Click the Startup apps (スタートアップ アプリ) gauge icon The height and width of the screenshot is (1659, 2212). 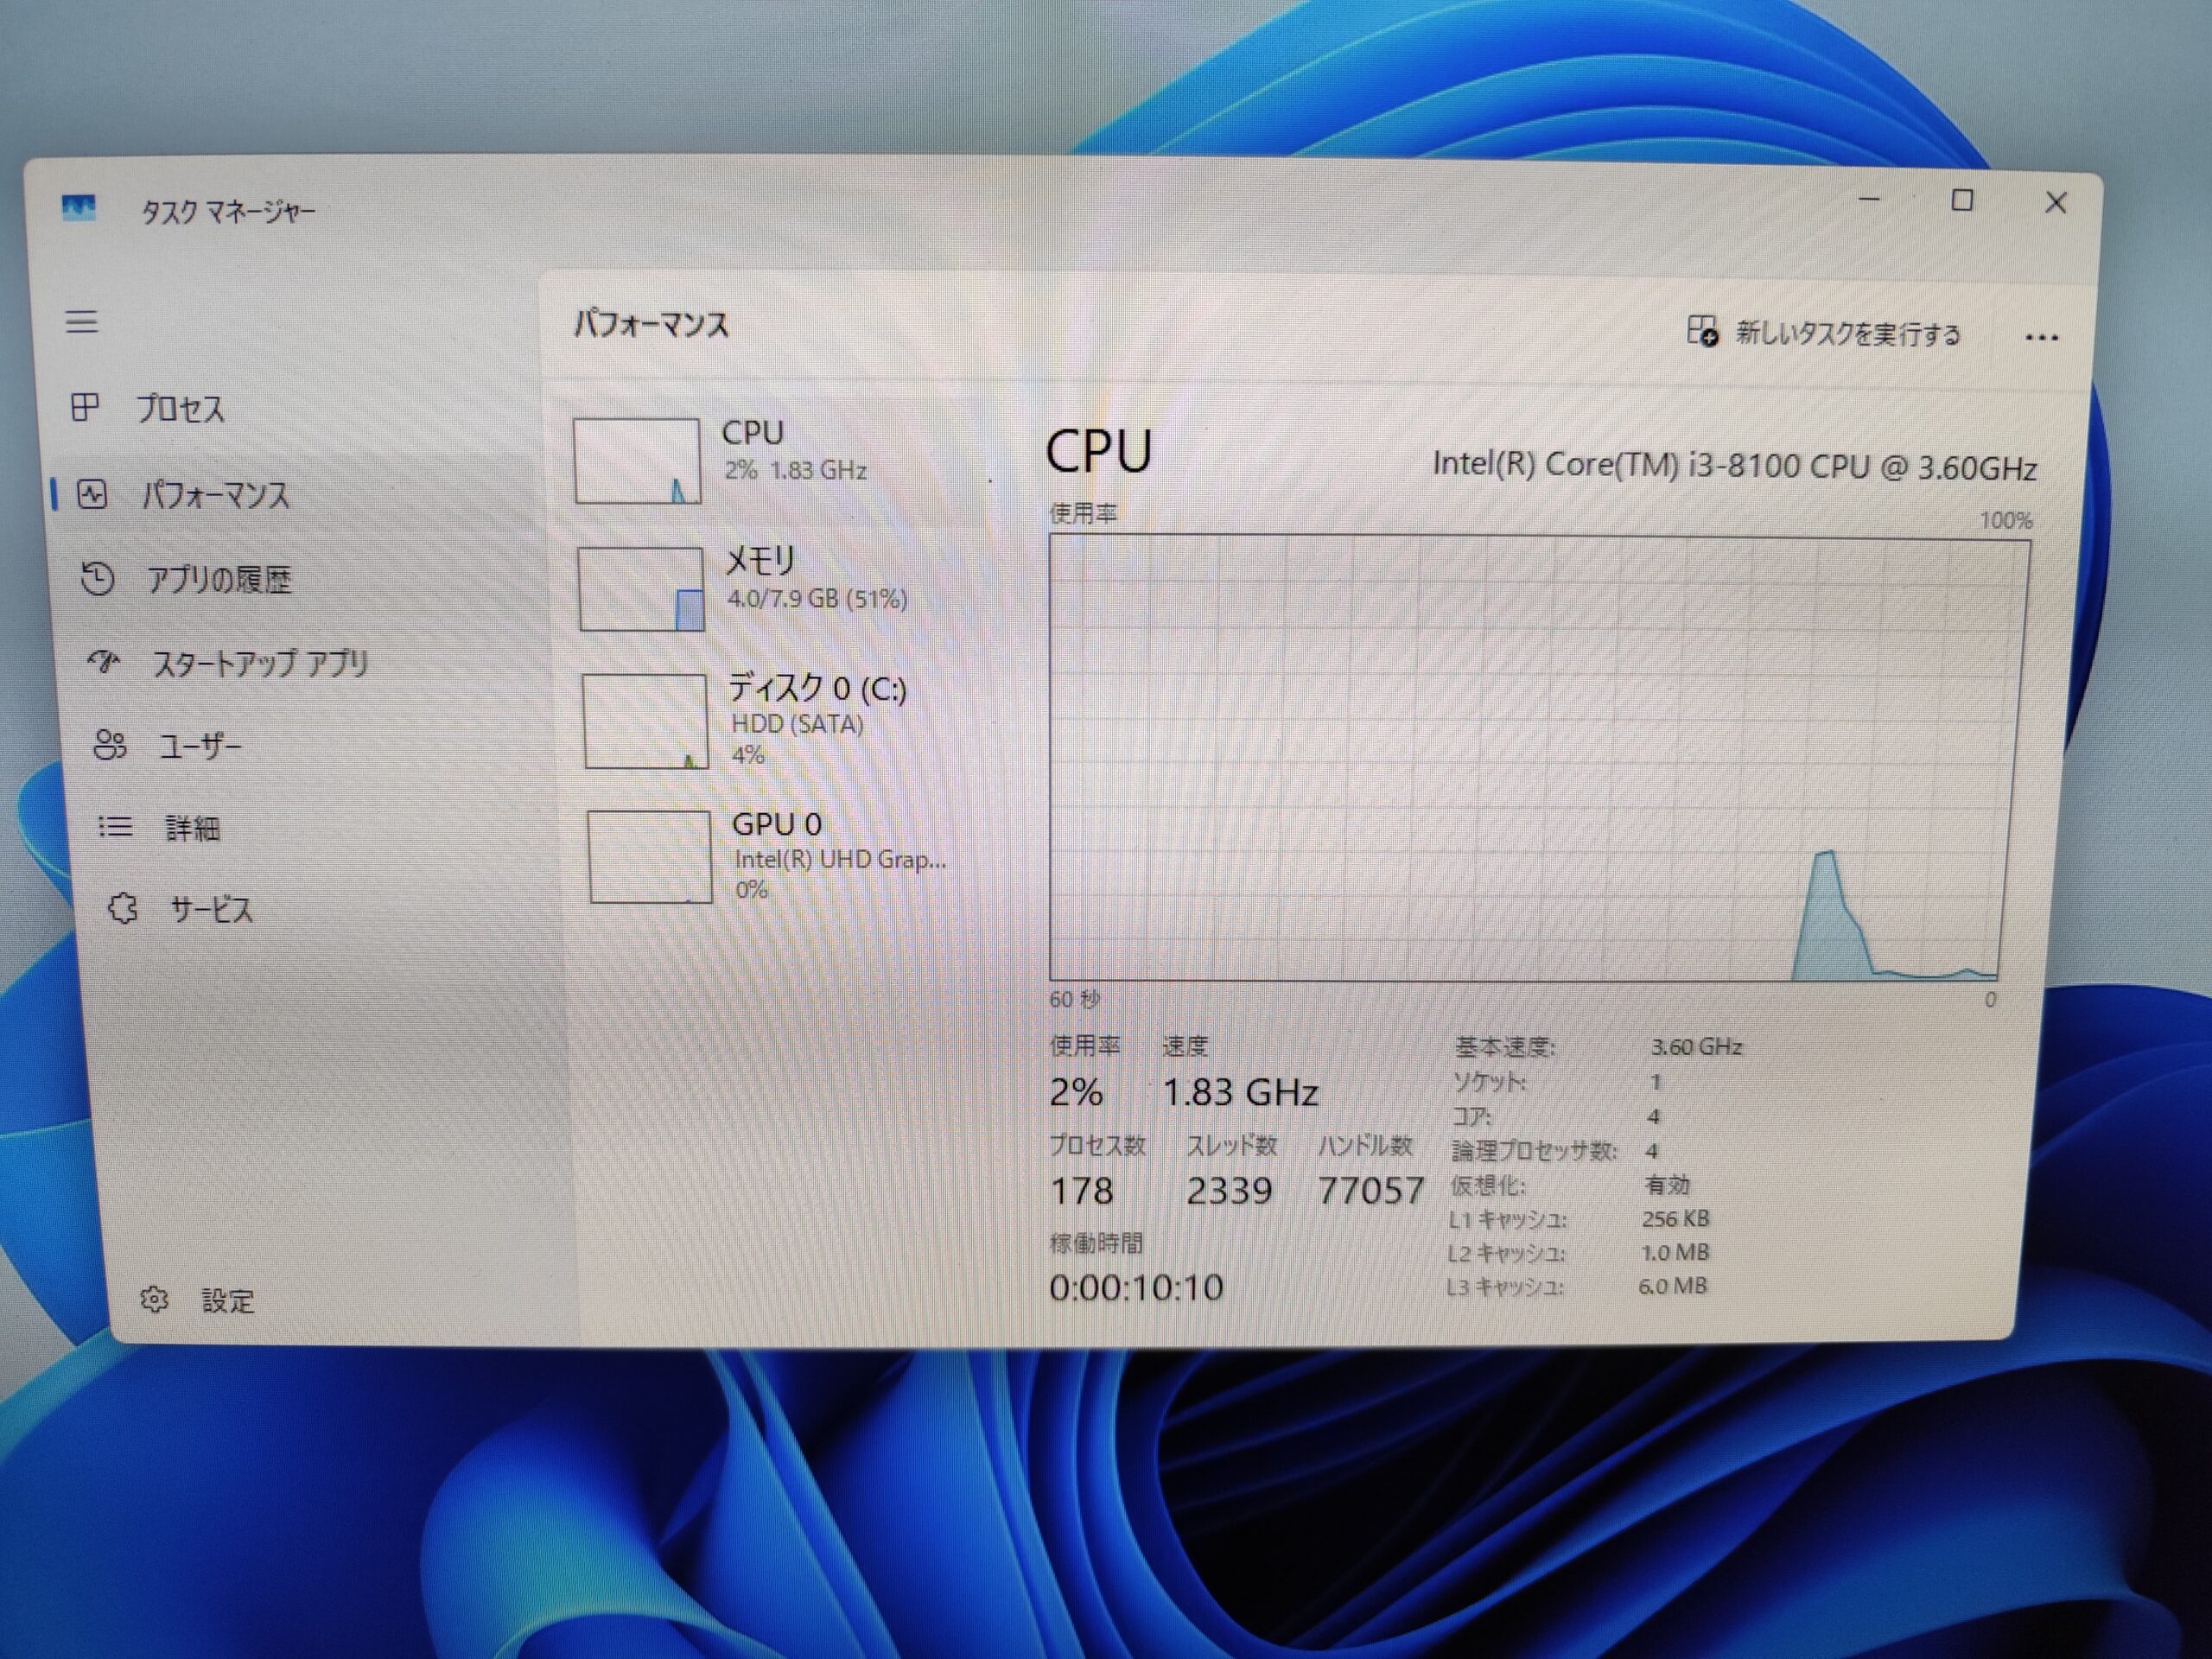tap(103, 661)
